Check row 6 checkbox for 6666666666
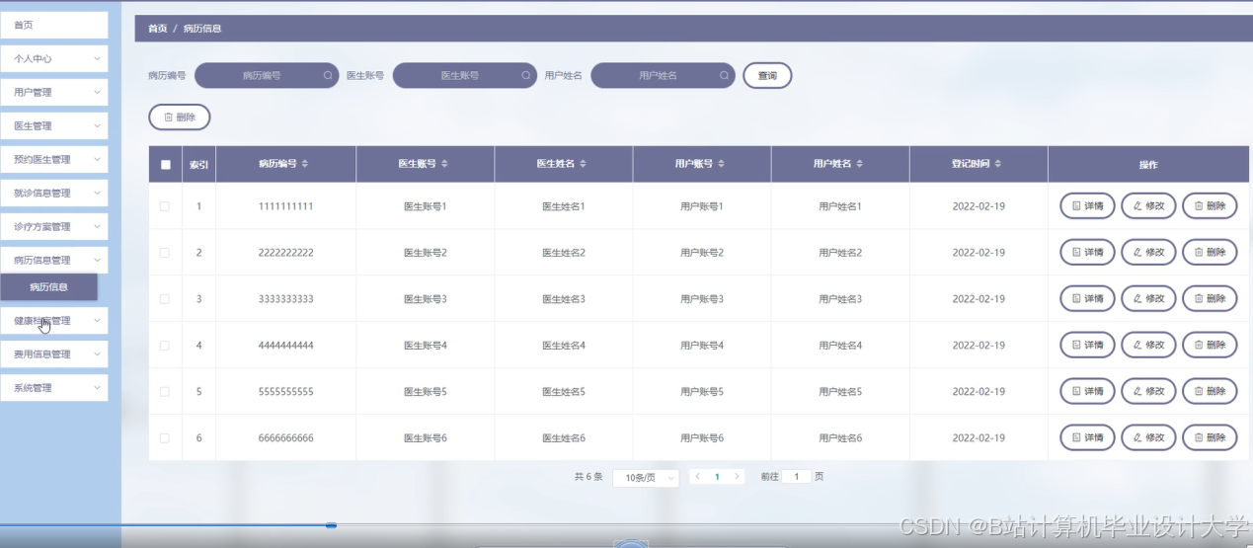 [x=165, y=438]
